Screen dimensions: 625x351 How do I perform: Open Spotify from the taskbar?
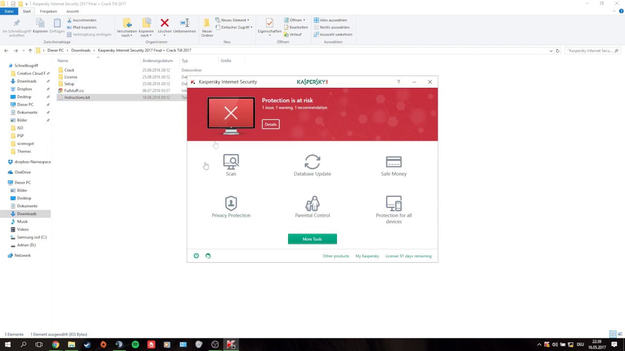[135, 345]
